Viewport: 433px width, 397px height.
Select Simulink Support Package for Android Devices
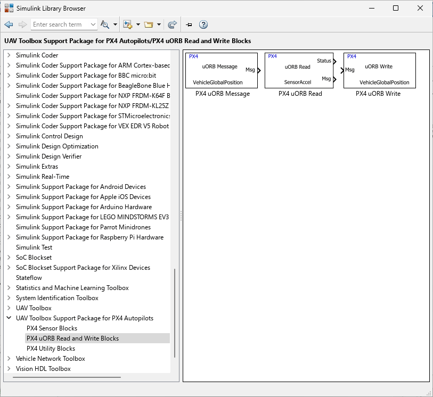[x=80, y=187]
